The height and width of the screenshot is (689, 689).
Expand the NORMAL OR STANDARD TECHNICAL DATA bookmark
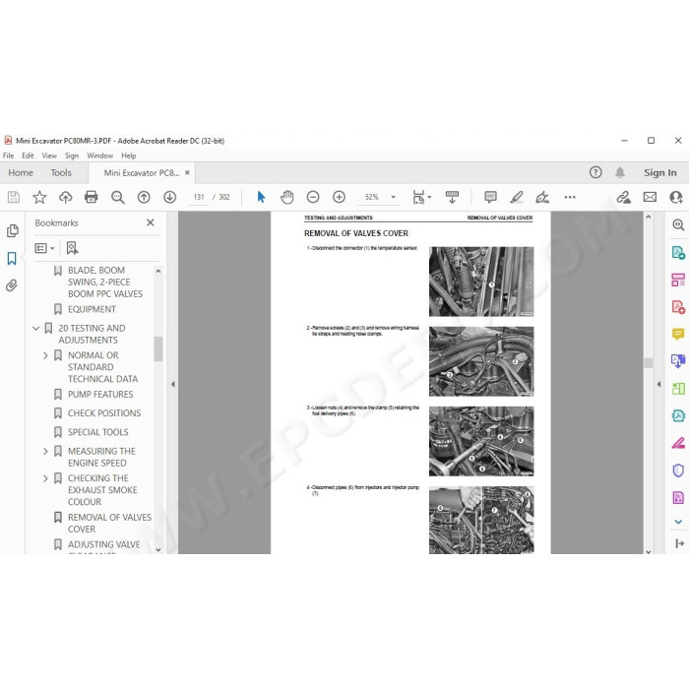tap(45, 355)
